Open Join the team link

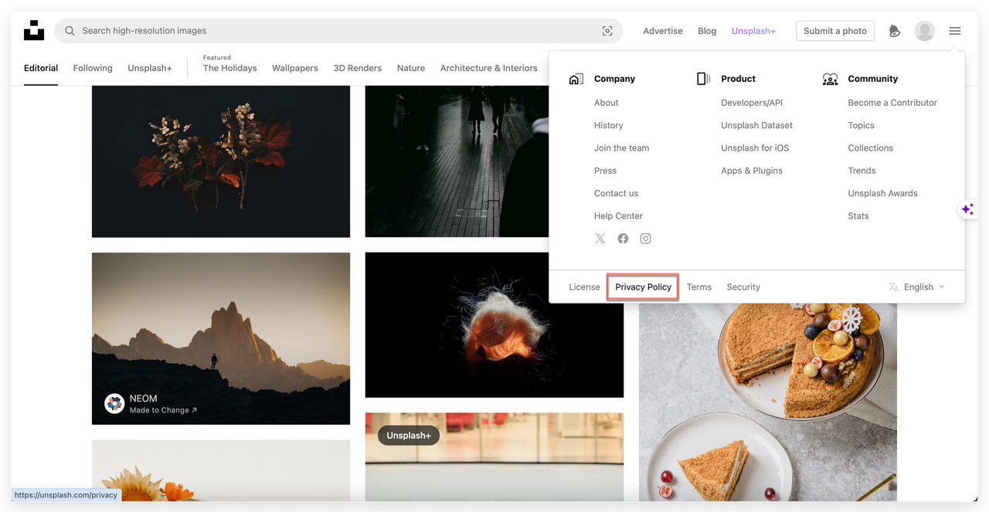pos(621,147)
